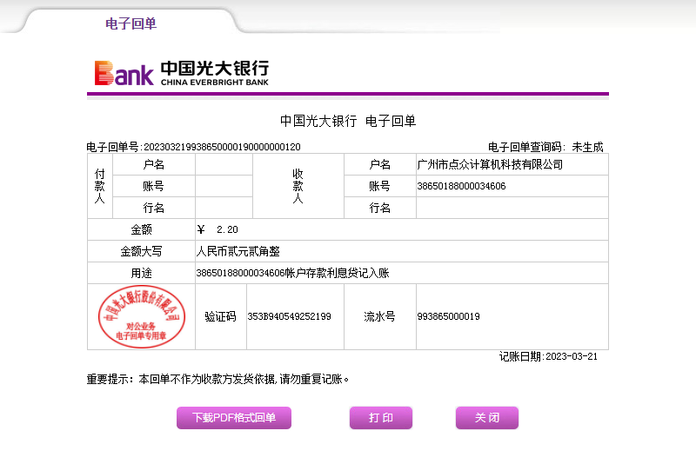Viewport: 696px width, 464px height.
Task: Click the 记账日期:2023-03-21 text
Action: tap(548, 356)
